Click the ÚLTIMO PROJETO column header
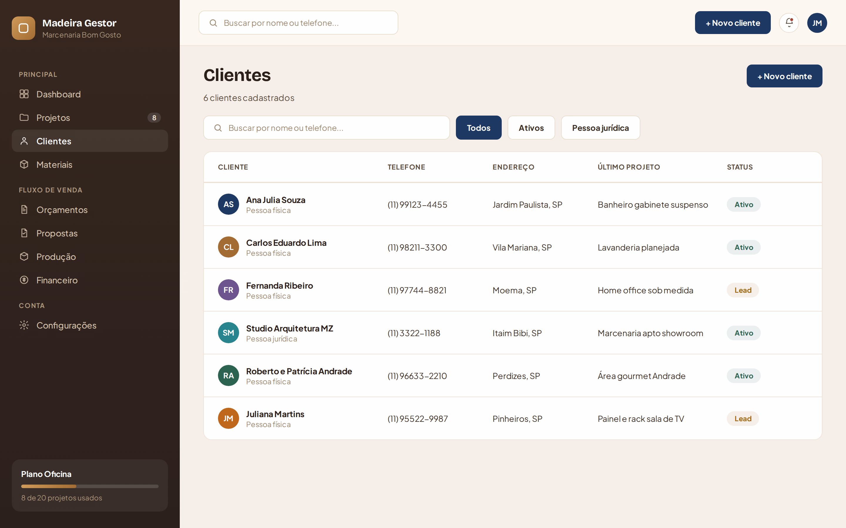The image size is (846, 528). 629,167
